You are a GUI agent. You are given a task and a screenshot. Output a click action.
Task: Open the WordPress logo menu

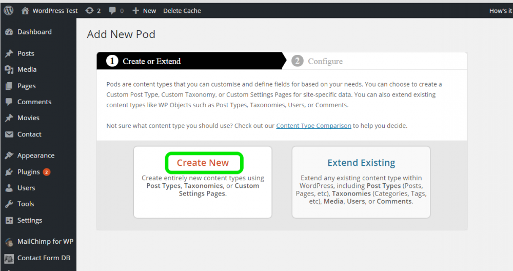[x=9, y=10]
